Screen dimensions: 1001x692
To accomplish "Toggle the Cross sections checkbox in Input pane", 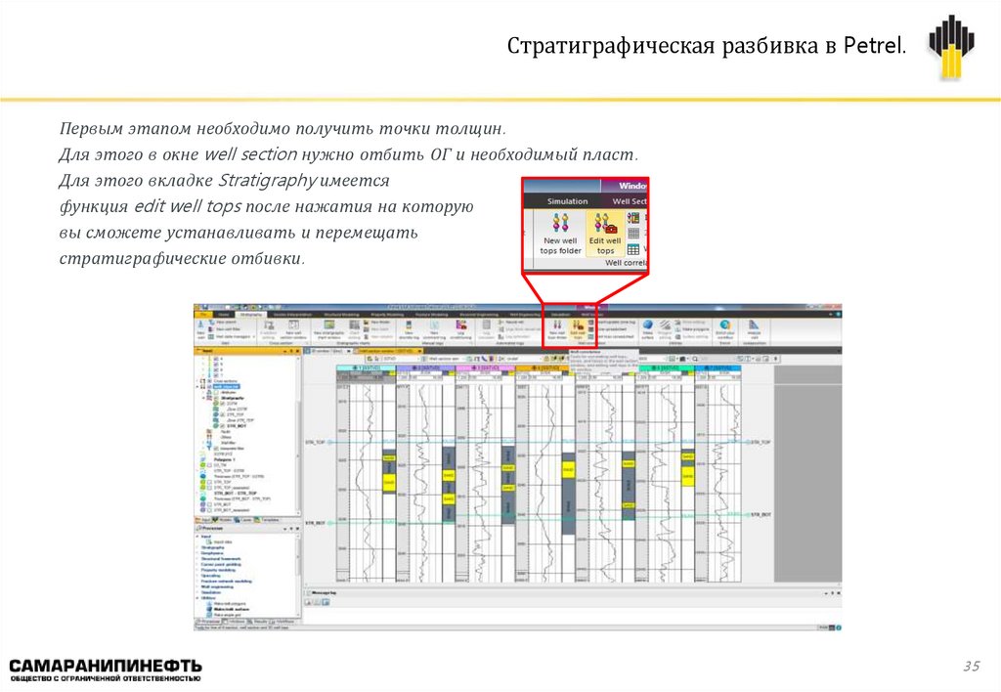I will 210,381.
